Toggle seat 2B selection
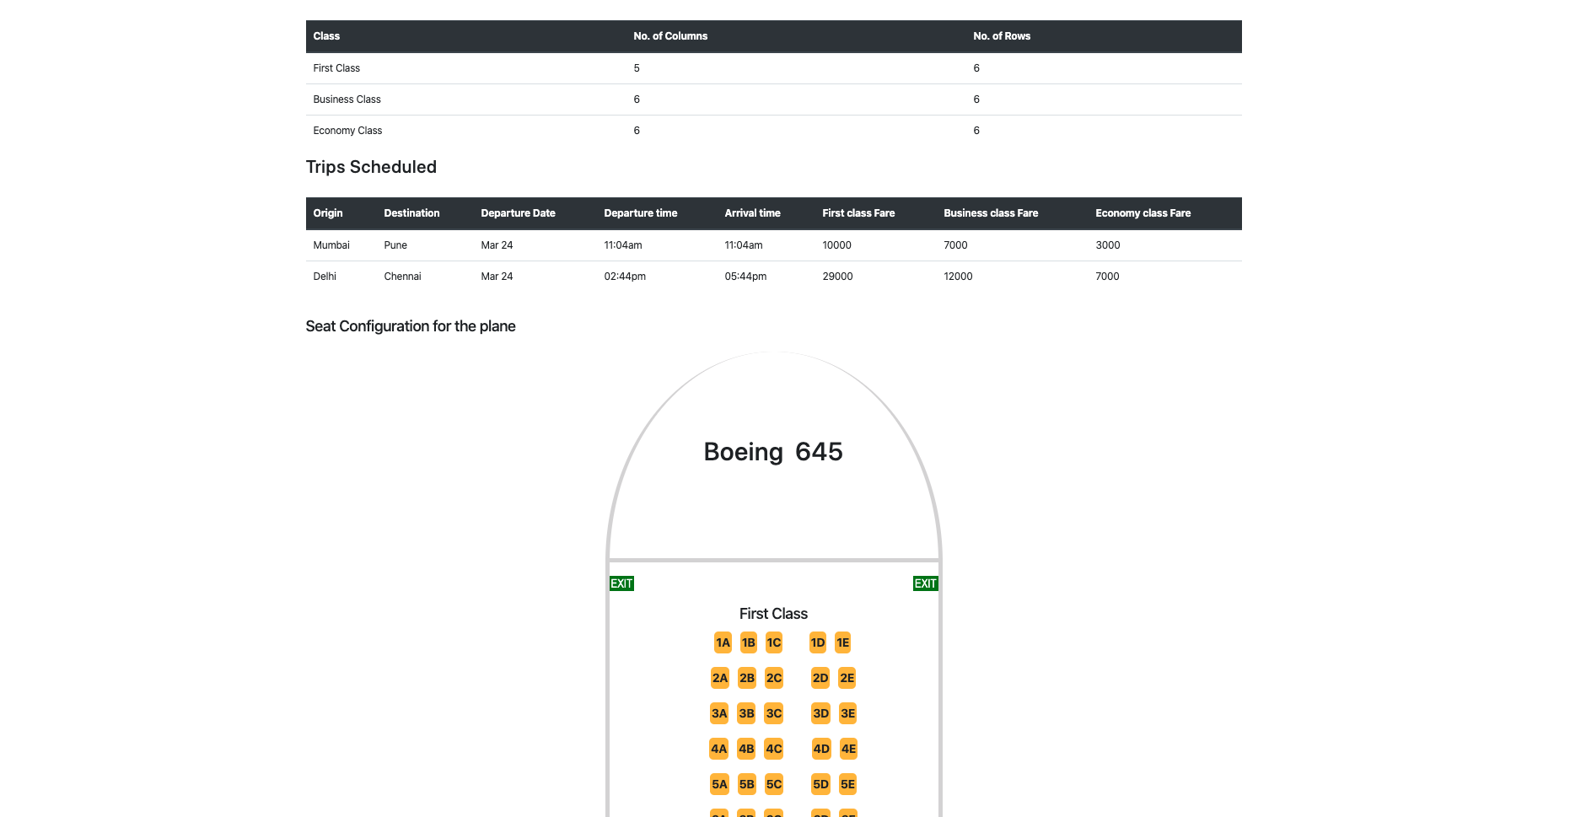 click(x=746, y=678)
